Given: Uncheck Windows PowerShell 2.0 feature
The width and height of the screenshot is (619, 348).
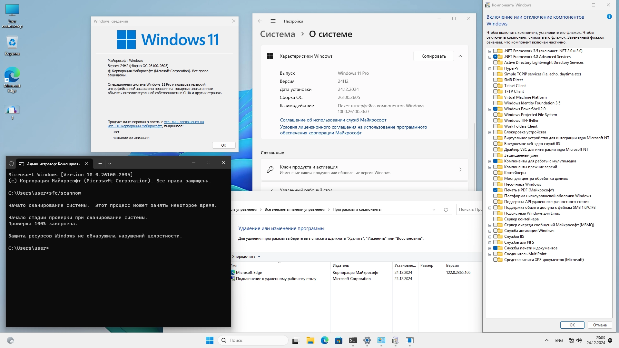Looking at the screenshot, I should tap(496, 109).
